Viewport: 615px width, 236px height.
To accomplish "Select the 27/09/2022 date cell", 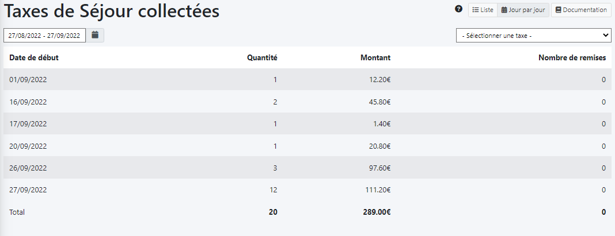I will [x=28, y=189].
